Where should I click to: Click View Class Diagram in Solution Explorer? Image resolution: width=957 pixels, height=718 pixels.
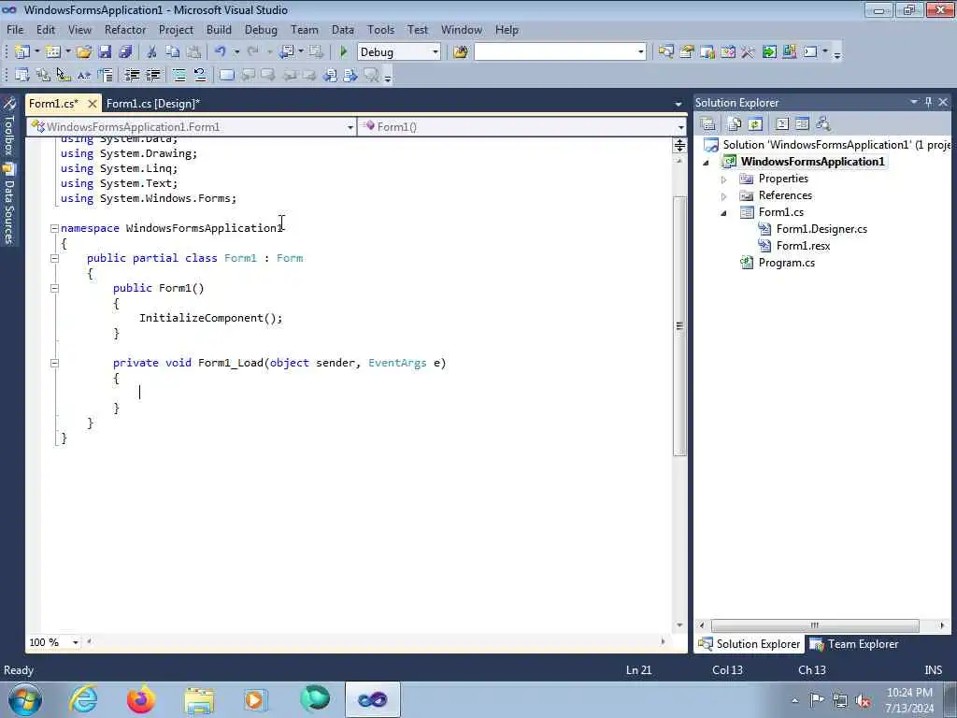823,124
